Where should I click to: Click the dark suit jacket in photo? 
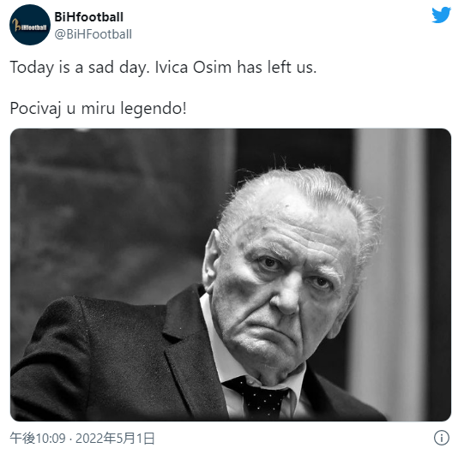pos(117,359)
